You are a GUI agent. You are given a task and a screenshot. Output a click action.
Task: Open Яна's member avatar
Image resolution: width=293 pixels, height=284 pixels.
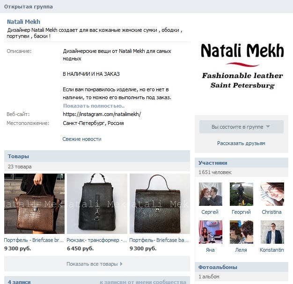coord(211,232)
